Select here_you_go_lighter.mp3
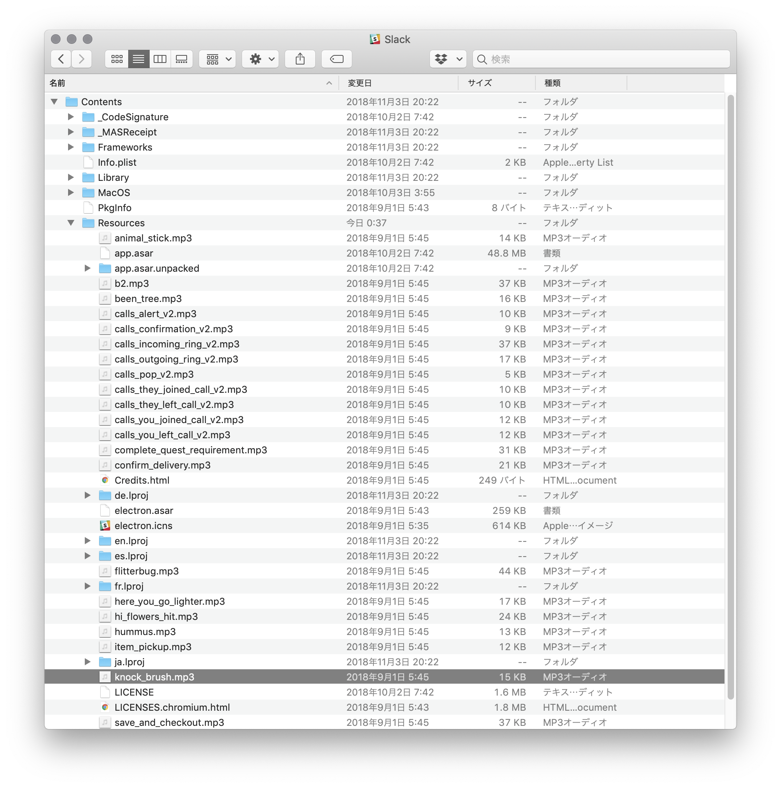781x788 pixels. (x=385, y=601)
